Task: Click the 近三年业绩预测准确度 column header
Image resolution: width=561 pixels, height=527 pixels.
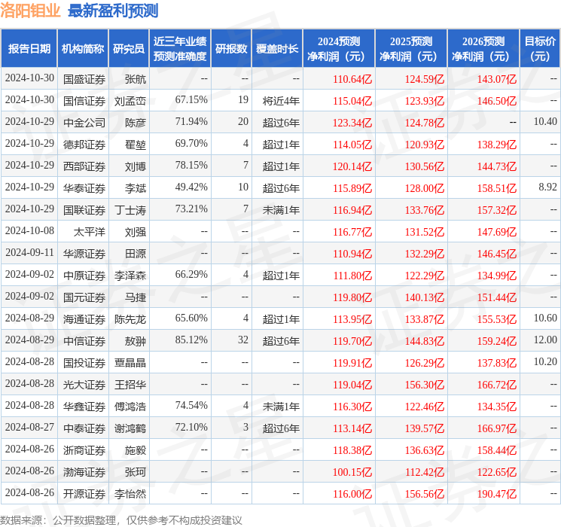Action: point(180,49)
